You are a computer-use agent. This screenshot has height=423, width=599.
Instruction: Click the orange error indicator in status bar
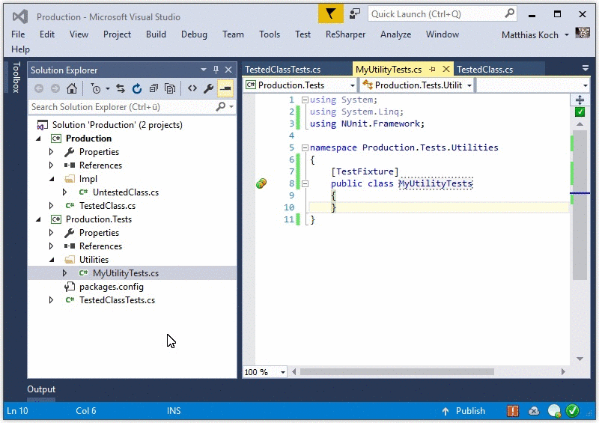click(513, 411)
